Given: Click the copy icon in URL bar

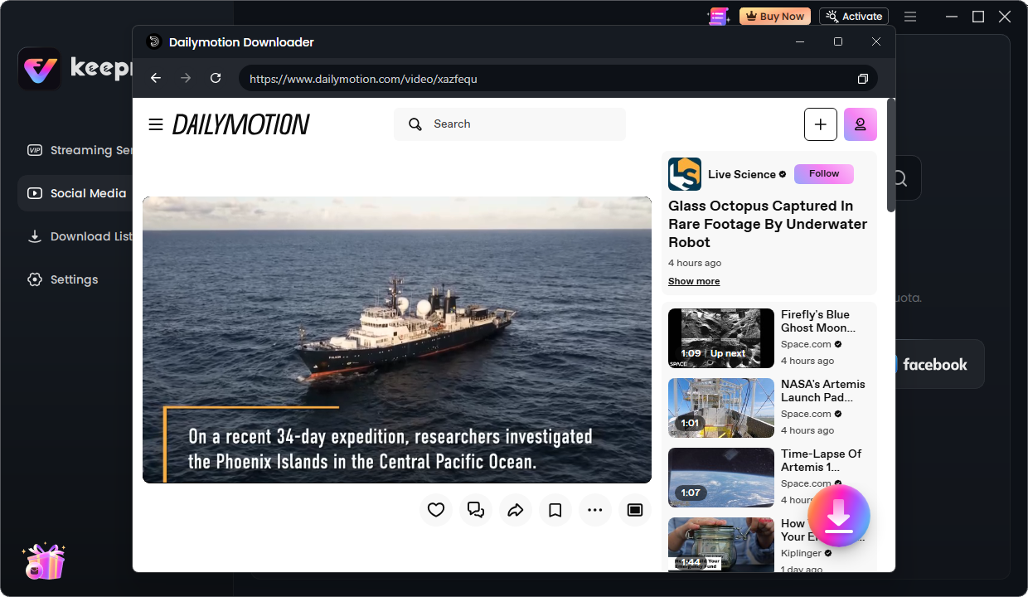Looking at the screenshot, I should click(x=862, y=79).
